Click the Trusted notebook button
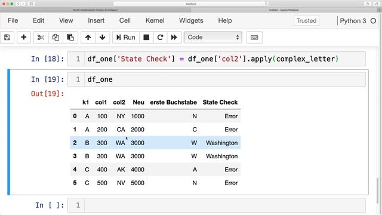This screenshot has width=382, height=215. click(306, 21)
